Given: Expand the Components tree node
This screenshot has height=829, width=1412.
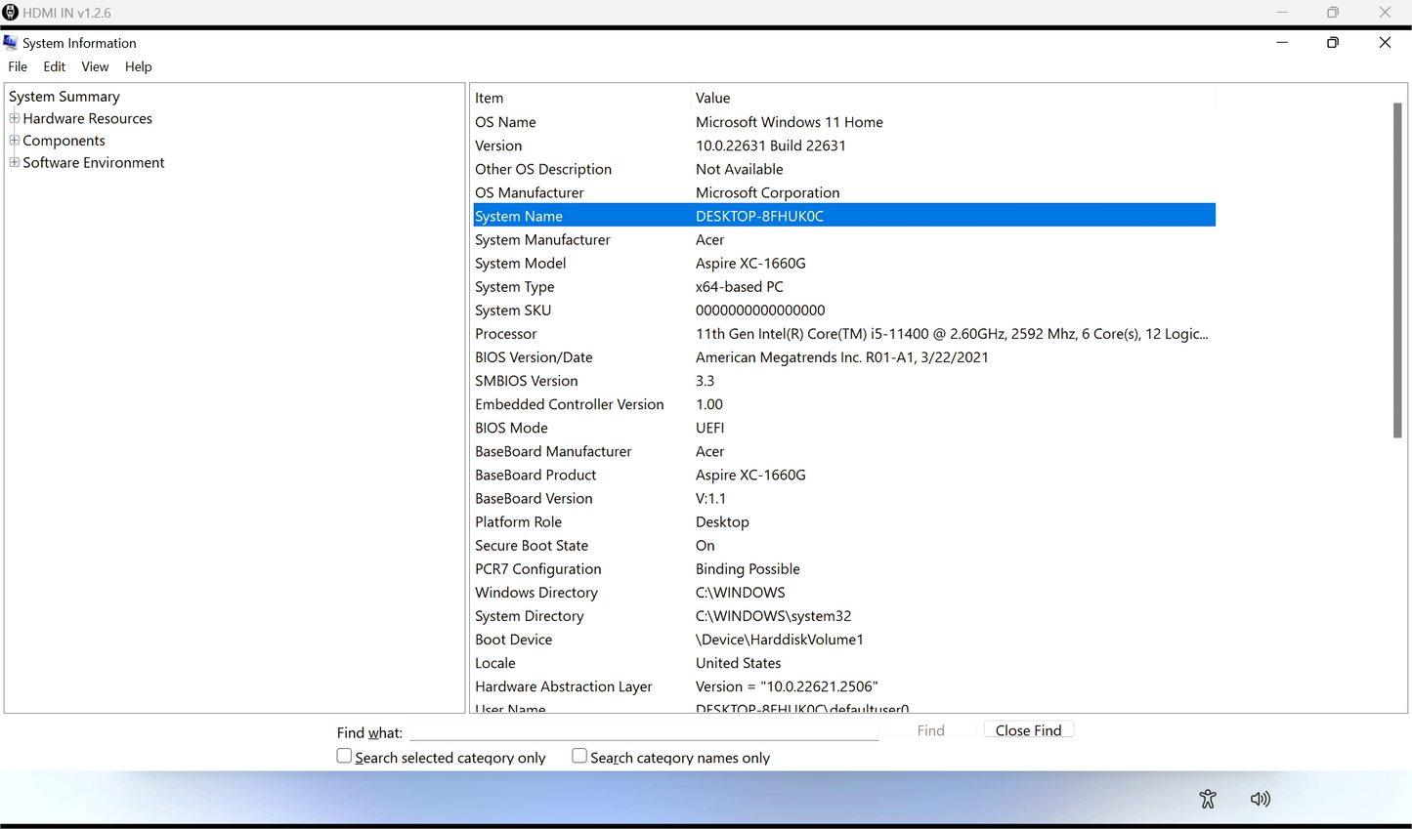Looking at the screenshot, I should pyautogui.click(x=15, y=141).
